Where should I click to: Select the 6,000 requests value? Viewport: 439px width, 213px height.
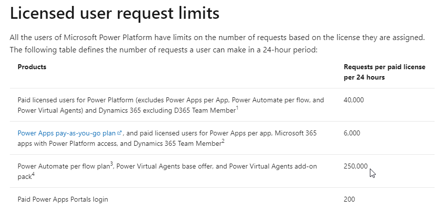click(x=352, y=133)
